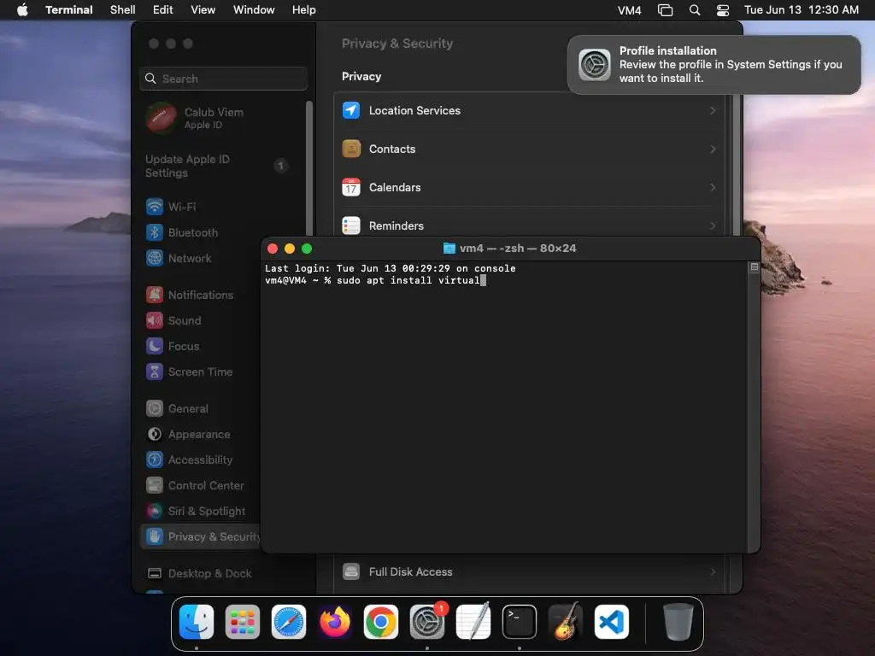
Task: Open the Edit menu
Action: 162,9
